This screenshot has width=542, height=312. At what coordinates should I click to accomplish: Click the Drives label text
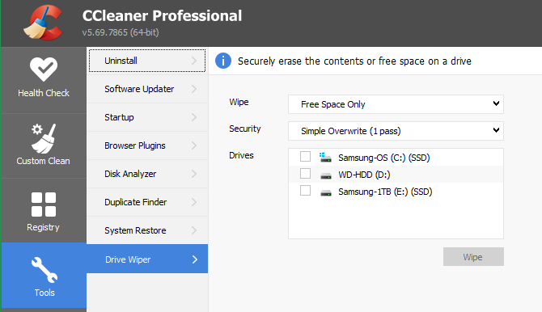click(x=241, y=155)
